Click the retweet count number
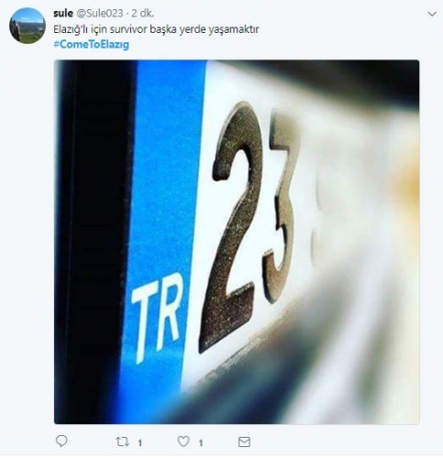The height and width of the screenshot is (458, 443). click(139, 442)
